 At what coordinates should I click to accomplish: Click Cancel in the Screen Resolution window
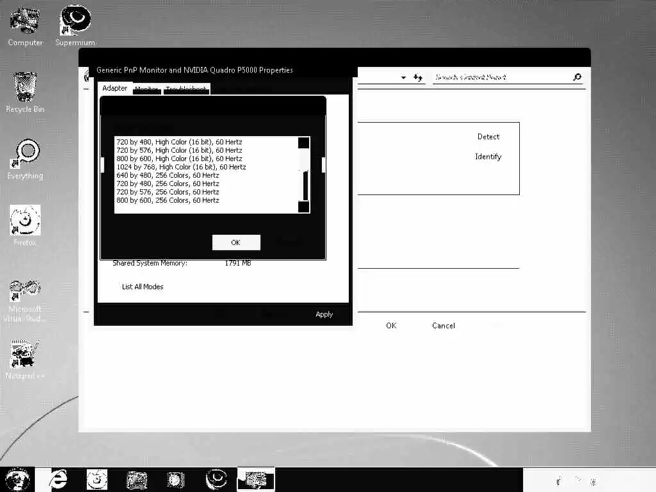(x=443, y=325)
